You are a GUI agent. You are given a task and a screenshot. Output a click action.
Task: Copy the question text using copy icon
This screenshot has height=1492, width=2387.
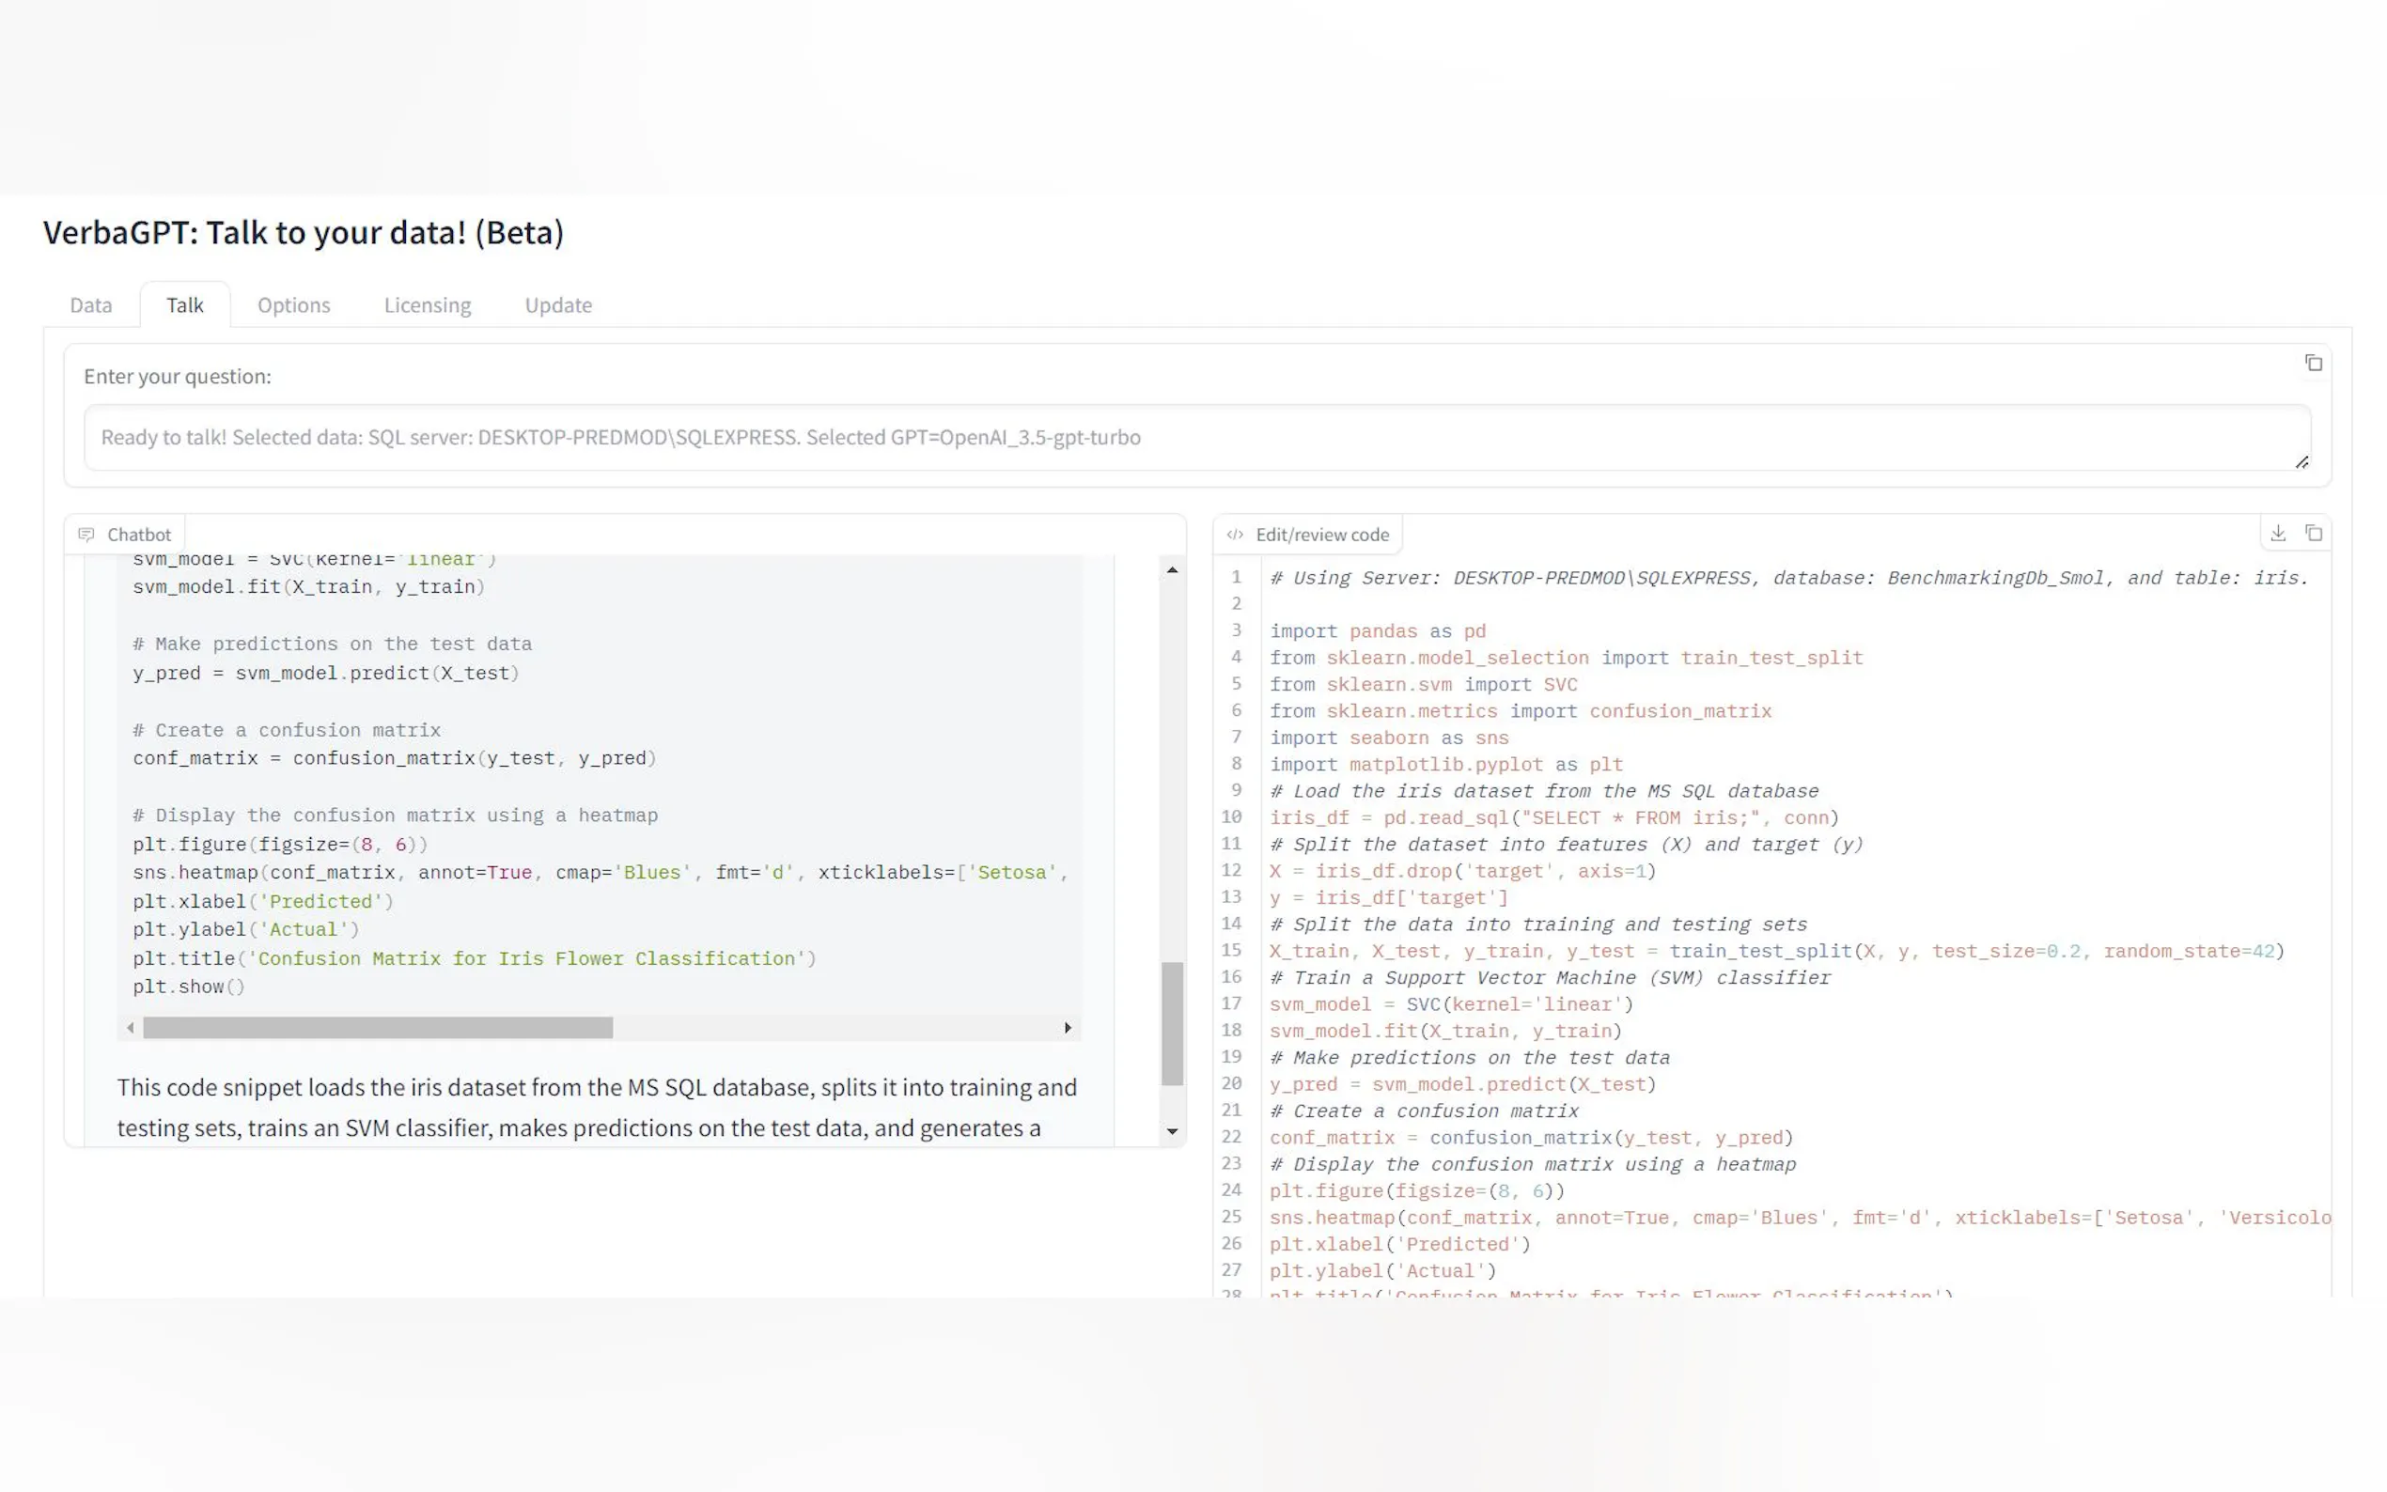[x=2312, y=363]
